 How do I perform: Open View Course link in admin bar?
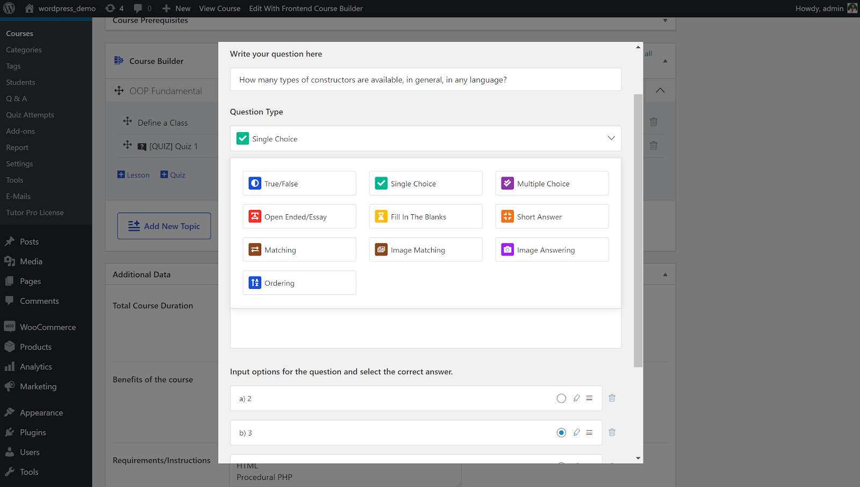coord(220,9)
